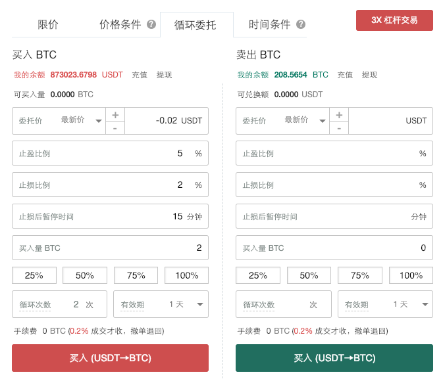This screenshot has height=381, width=443.
Task: Decrease sell-side 委托价 with minus stepper
Action: click(x=339, y=128)
